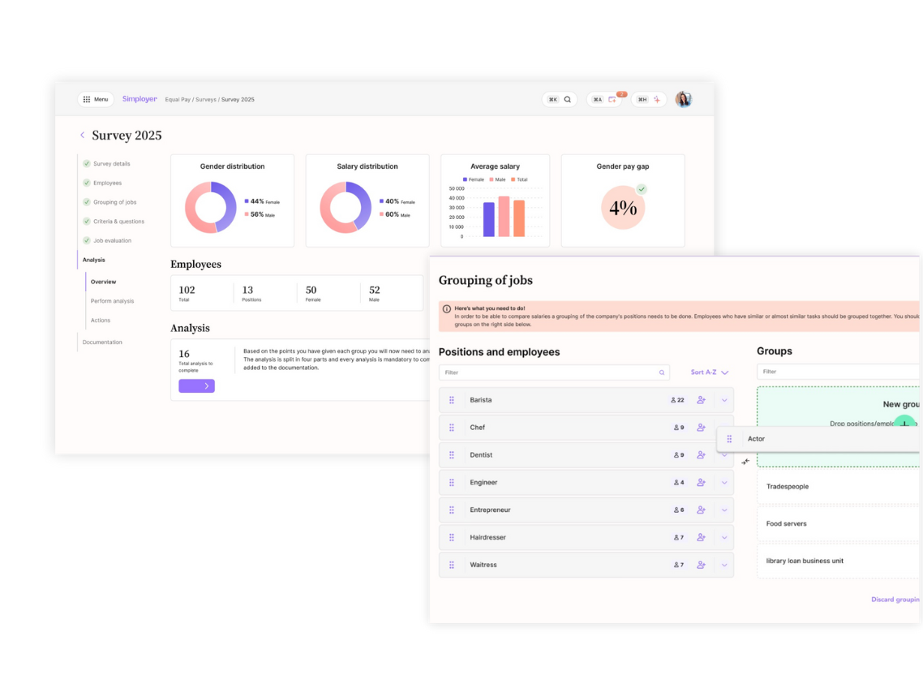Open the notifications icon with badge
923x693 pixels.
pos(612,100)
